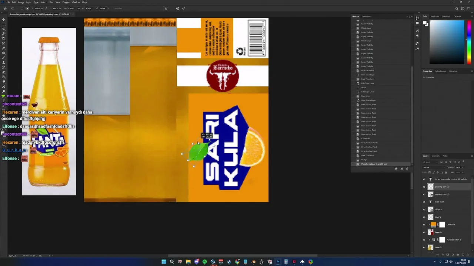Select the Brush tool

pos(4,58)
